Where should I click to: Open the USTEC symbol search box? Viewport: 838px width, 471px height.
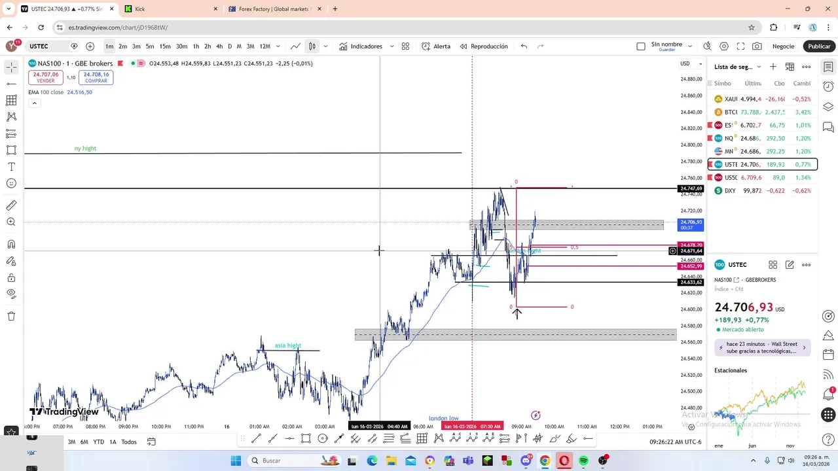47,46
